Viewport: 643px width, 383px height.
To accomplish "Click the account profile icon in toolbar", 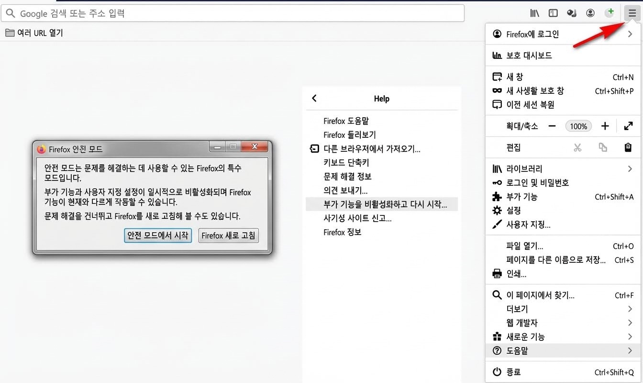I will [590, 13].
